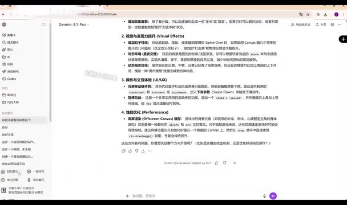Image resolution: width=347 pixels, height=205 pixels.
Task: Rate conversation not helpful with thumbs down
Action: (225, 163)
